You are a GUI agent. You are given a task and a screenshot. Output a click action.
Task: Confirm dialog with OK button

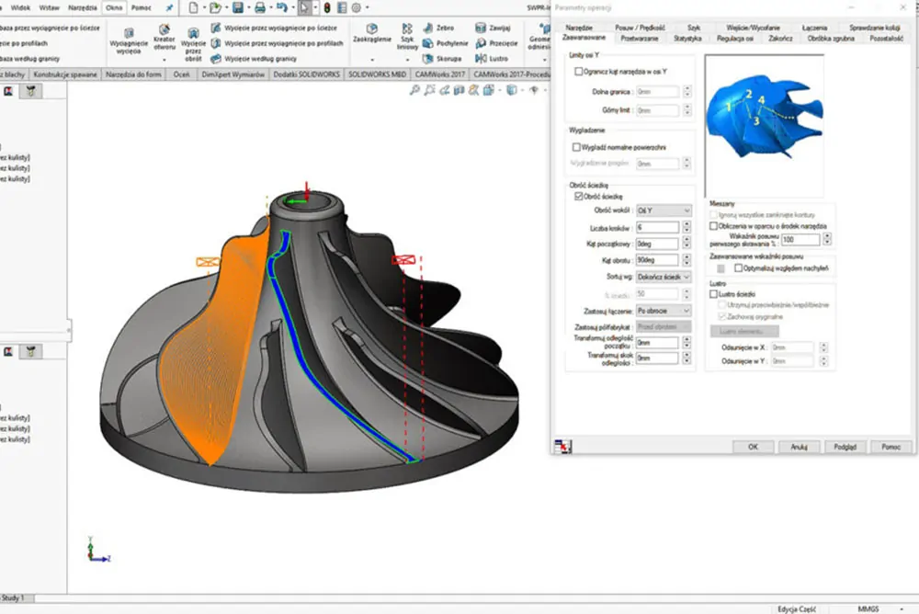pyautogui.click(x=751, y=446)
